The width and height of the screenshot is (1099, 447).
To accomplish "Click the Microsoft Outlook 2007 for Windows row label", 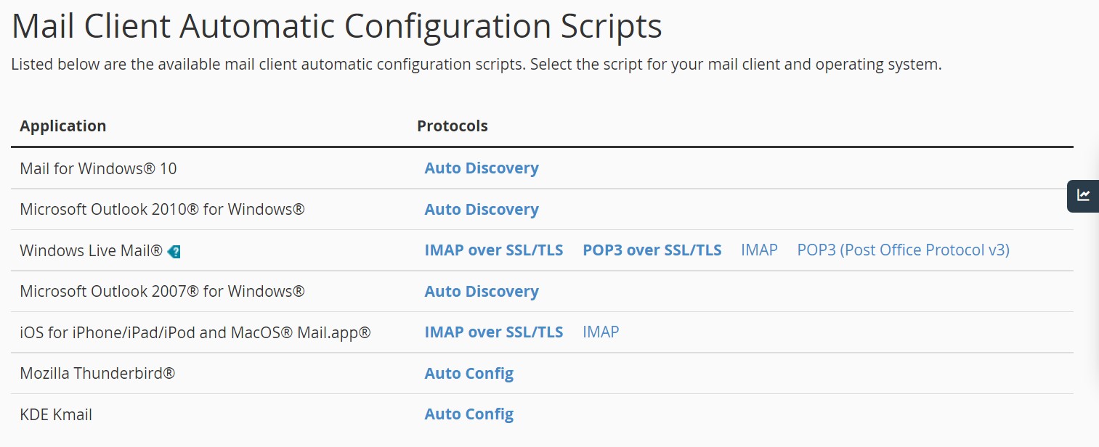I will point(162,292).
